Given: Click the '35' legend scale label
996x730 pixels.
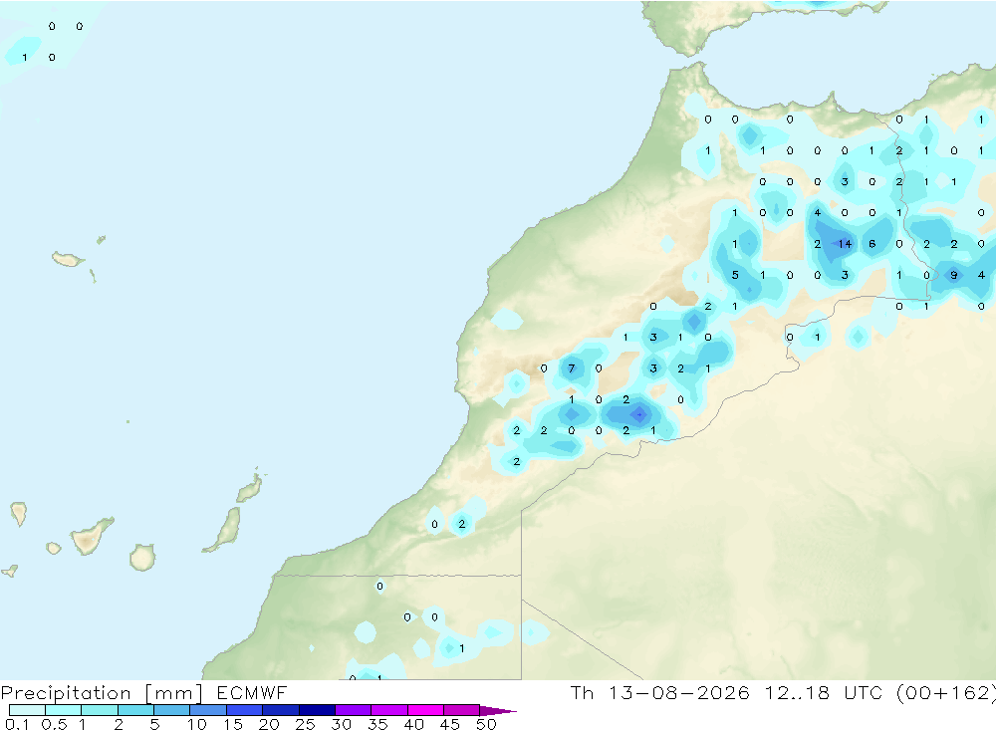Looking at the screenshot, I should click(x=377, y=724).
